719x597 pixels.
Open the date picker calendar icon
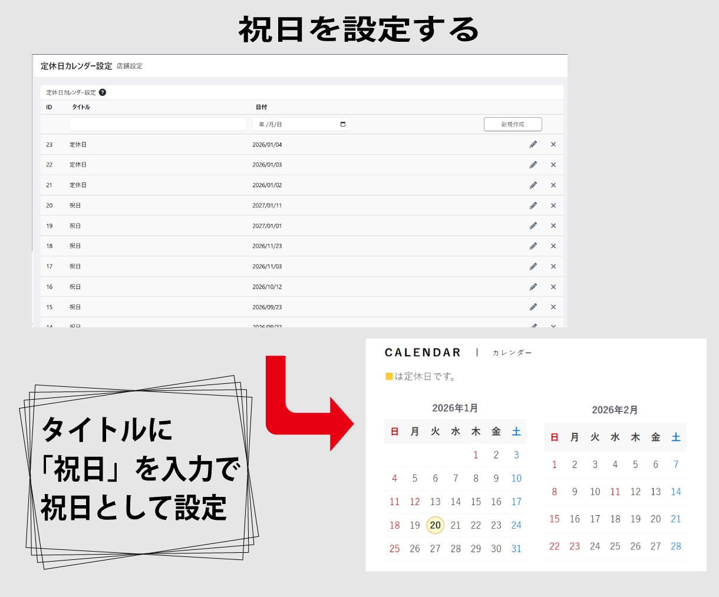click(343, 124)
